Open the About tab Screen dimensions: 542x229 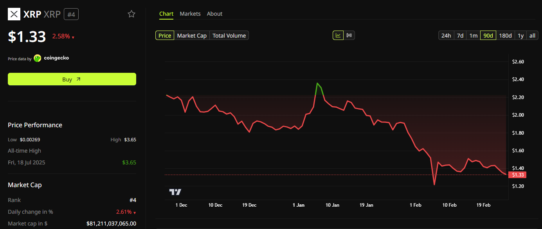pos(214,13)
